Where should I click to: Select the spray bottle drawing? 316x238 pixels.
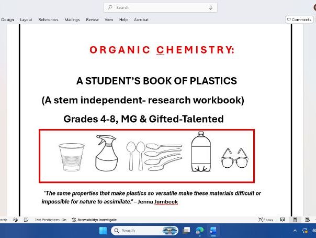pyautogui.click(x=107, y=153)
